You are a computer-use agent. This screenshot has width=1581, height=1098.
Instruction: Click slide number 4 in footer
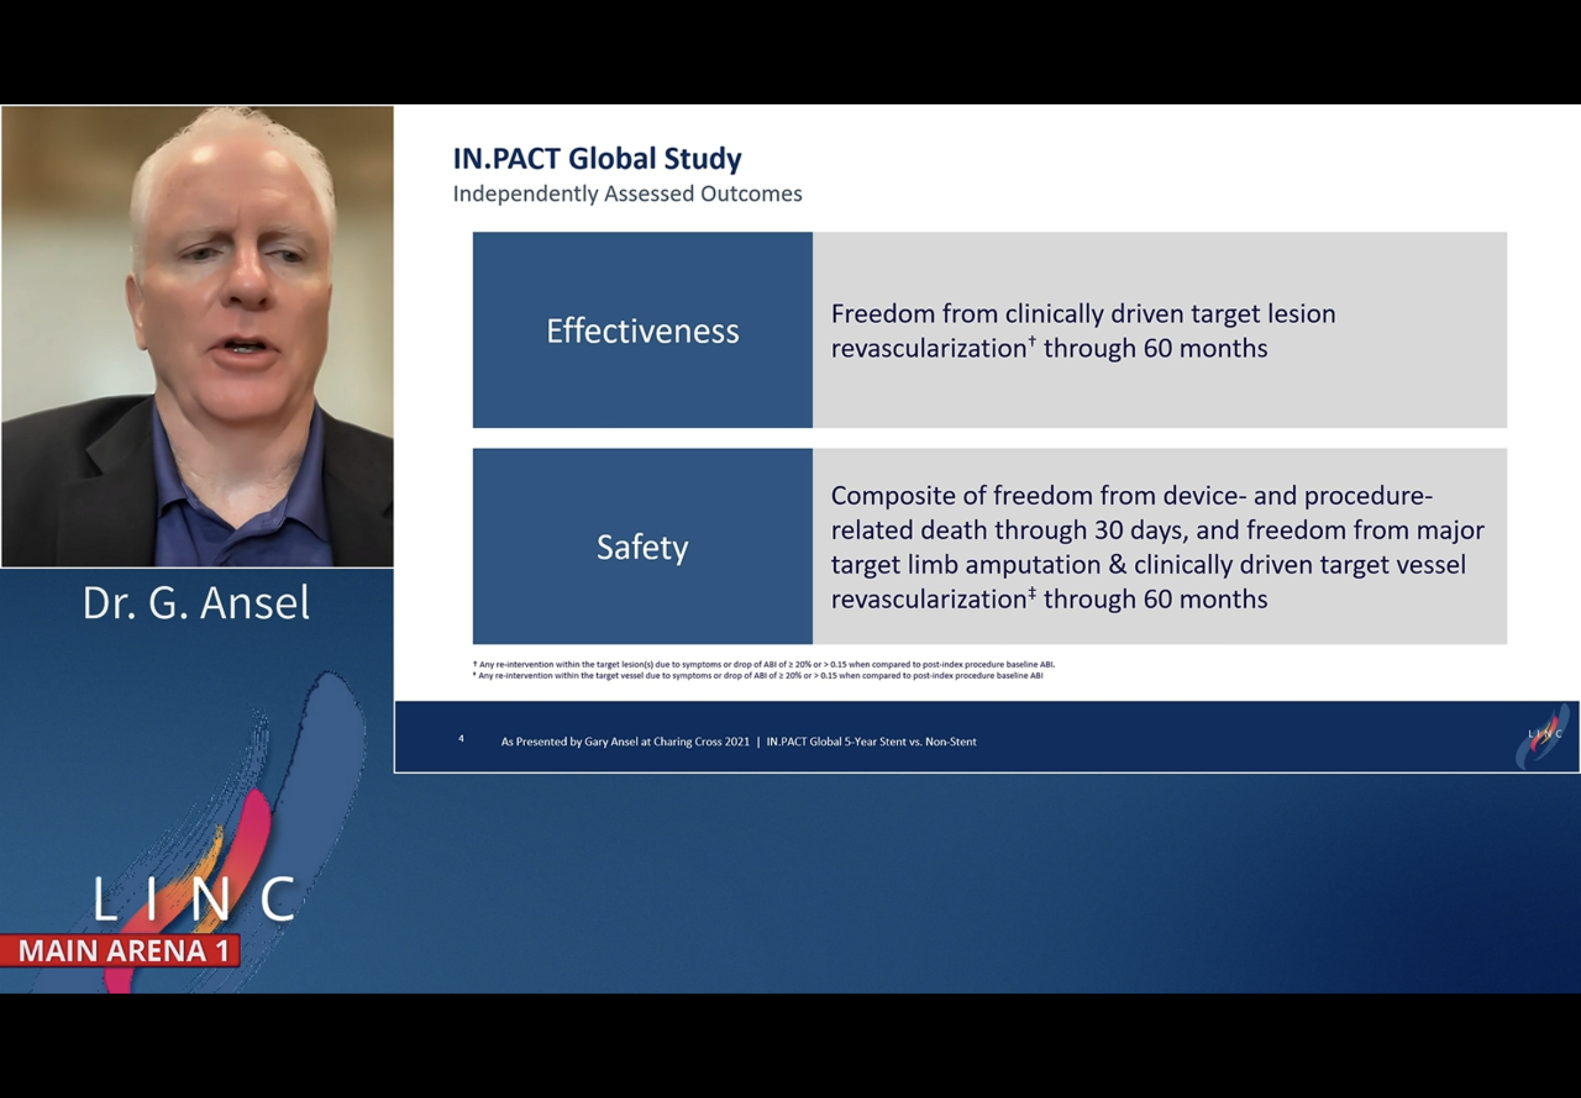click(461, 739)
